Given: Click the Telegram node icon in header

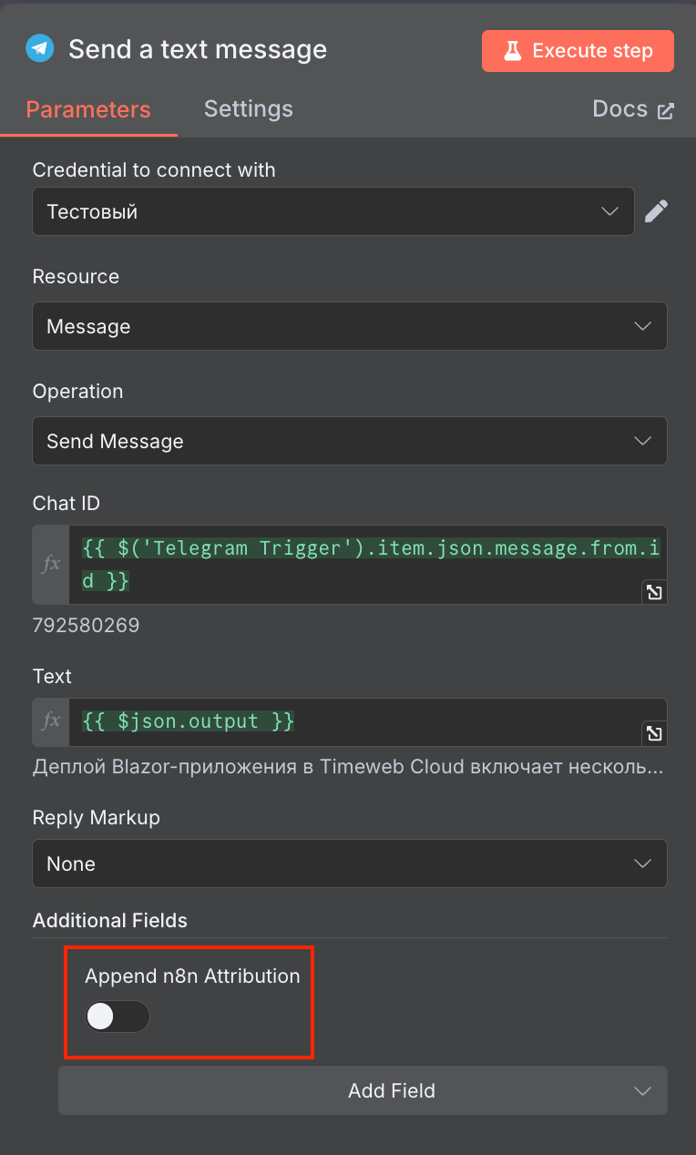Looking at the screenshot, I should pos(39,49).
